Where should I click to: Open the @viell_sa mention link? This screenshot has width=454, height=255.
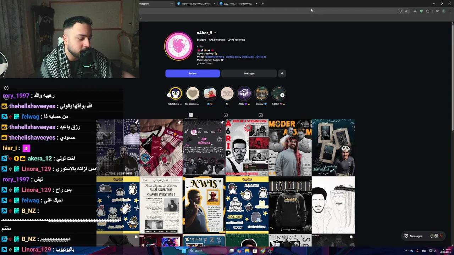pyautogui.click(x=261, y=57)
